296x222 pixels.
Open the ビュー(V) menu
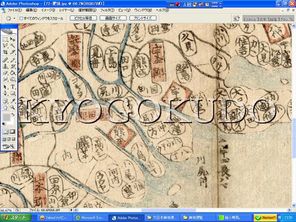pos(124,10)
